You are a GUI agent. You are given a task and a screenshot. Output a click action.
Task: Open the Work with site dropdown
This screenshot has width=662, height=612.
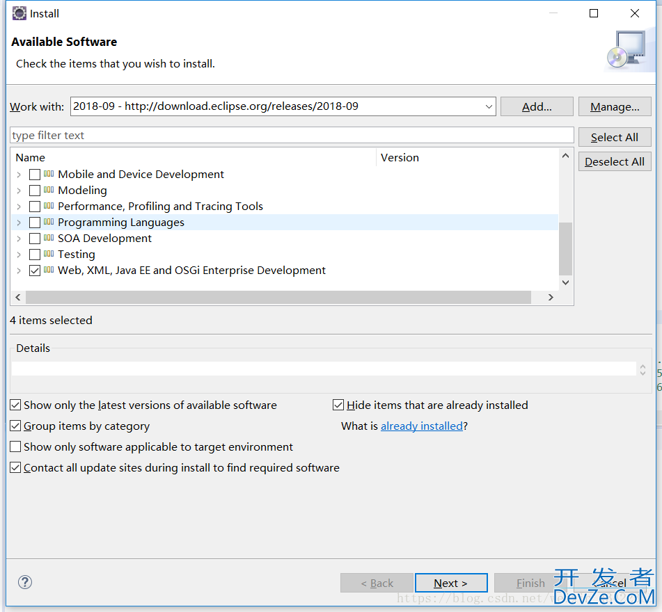coord(489,106)
